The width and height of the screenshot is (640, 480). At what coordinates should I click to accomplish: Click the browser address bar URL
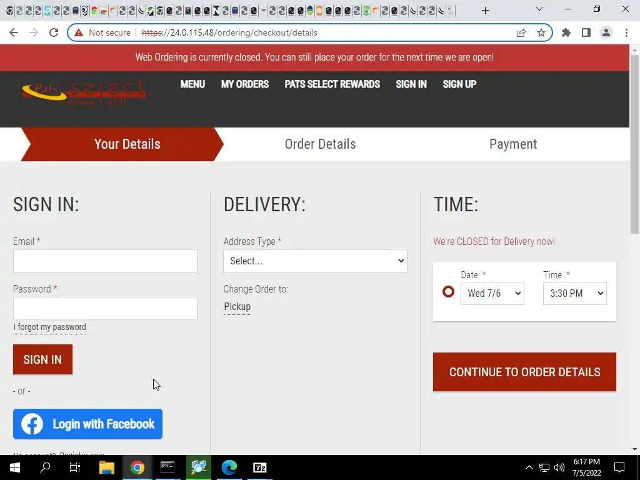pyautogui.click(x=229, y=32)
